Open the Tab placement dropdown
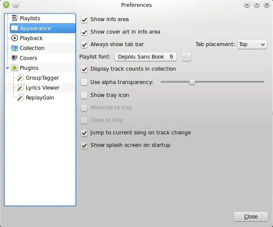 pyautogui.click(x=252, y=44)
